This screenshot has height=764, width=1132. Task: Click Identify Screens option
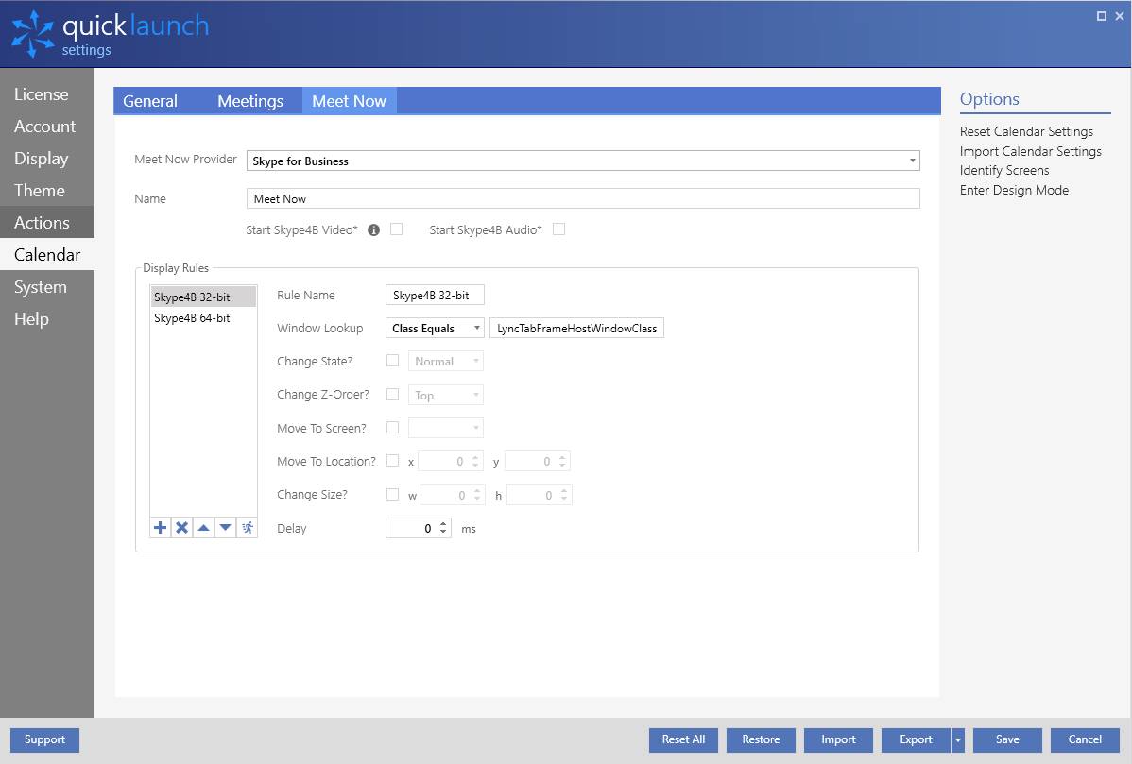pos(1004,170)
